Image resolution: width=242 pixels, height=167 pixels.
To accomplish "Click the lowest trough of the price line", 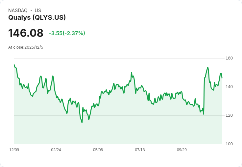I will pos(82,122).
